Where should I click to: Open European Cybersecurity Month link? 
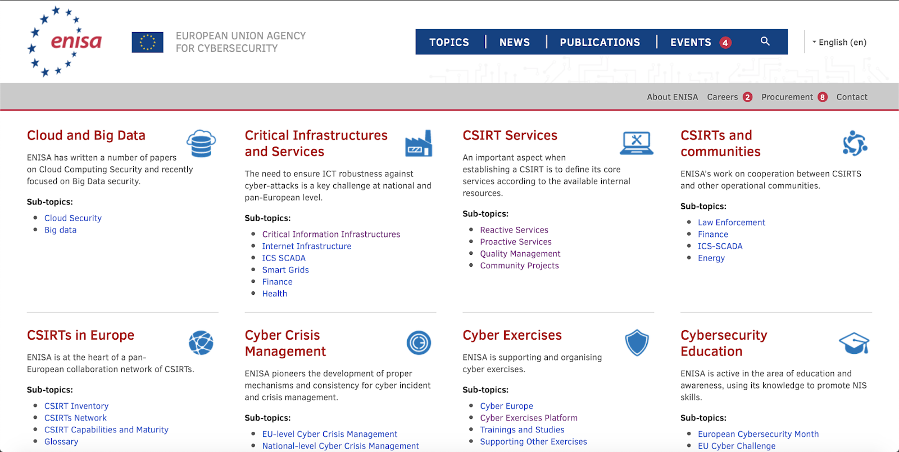[x=758, y=434]
